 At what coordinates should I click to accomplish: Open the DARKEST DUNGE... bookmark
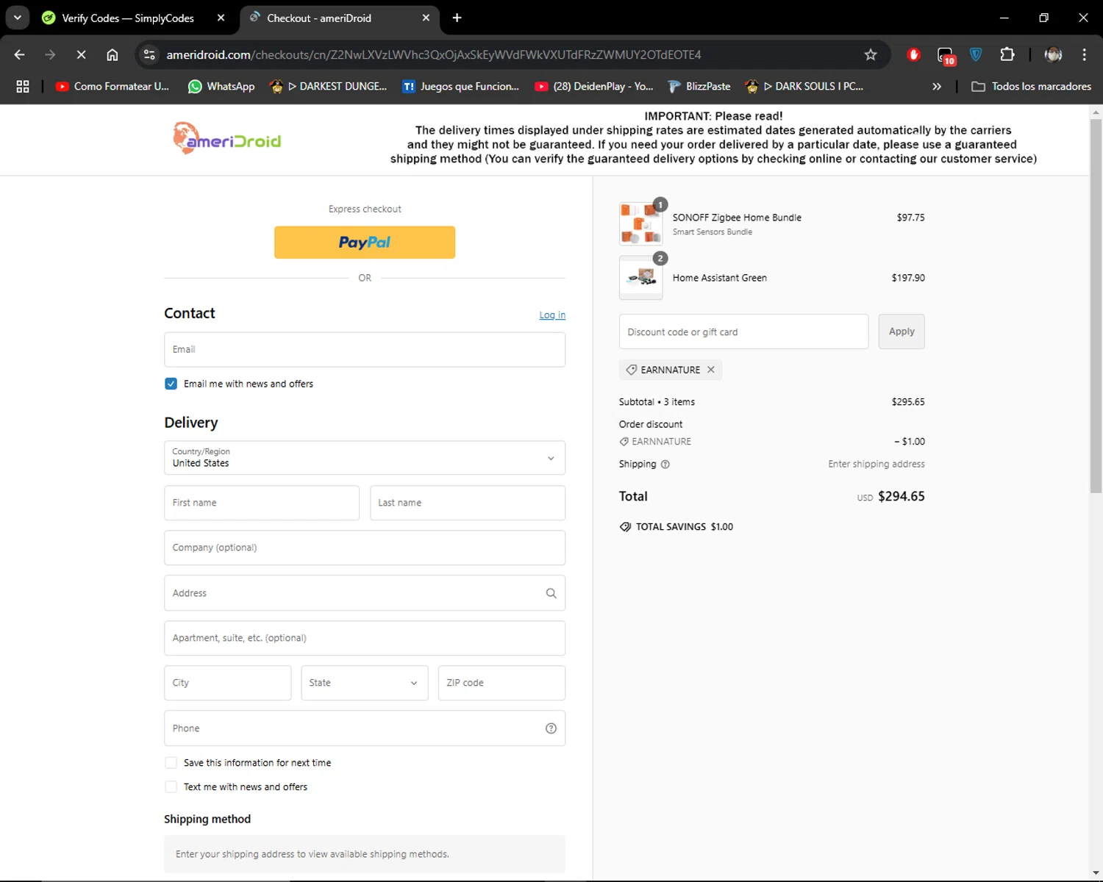click(x=328, y=86)
